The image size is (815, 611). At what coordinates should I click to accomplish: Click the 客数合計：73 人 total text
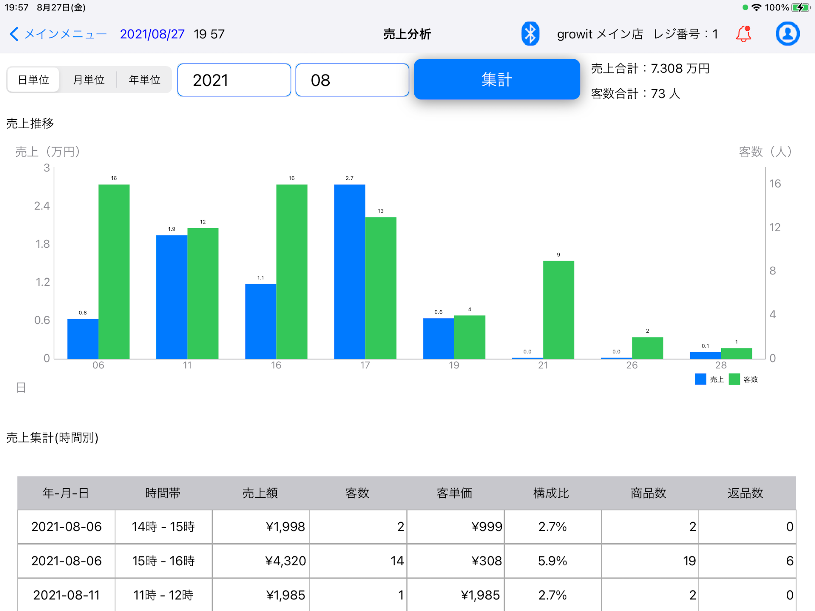click(636, 94)
